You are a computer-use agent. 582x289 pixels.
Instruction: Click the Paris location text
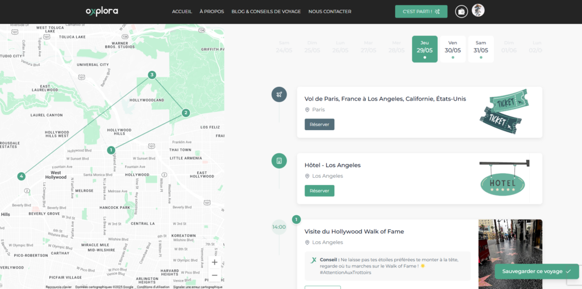click(318, 110)
